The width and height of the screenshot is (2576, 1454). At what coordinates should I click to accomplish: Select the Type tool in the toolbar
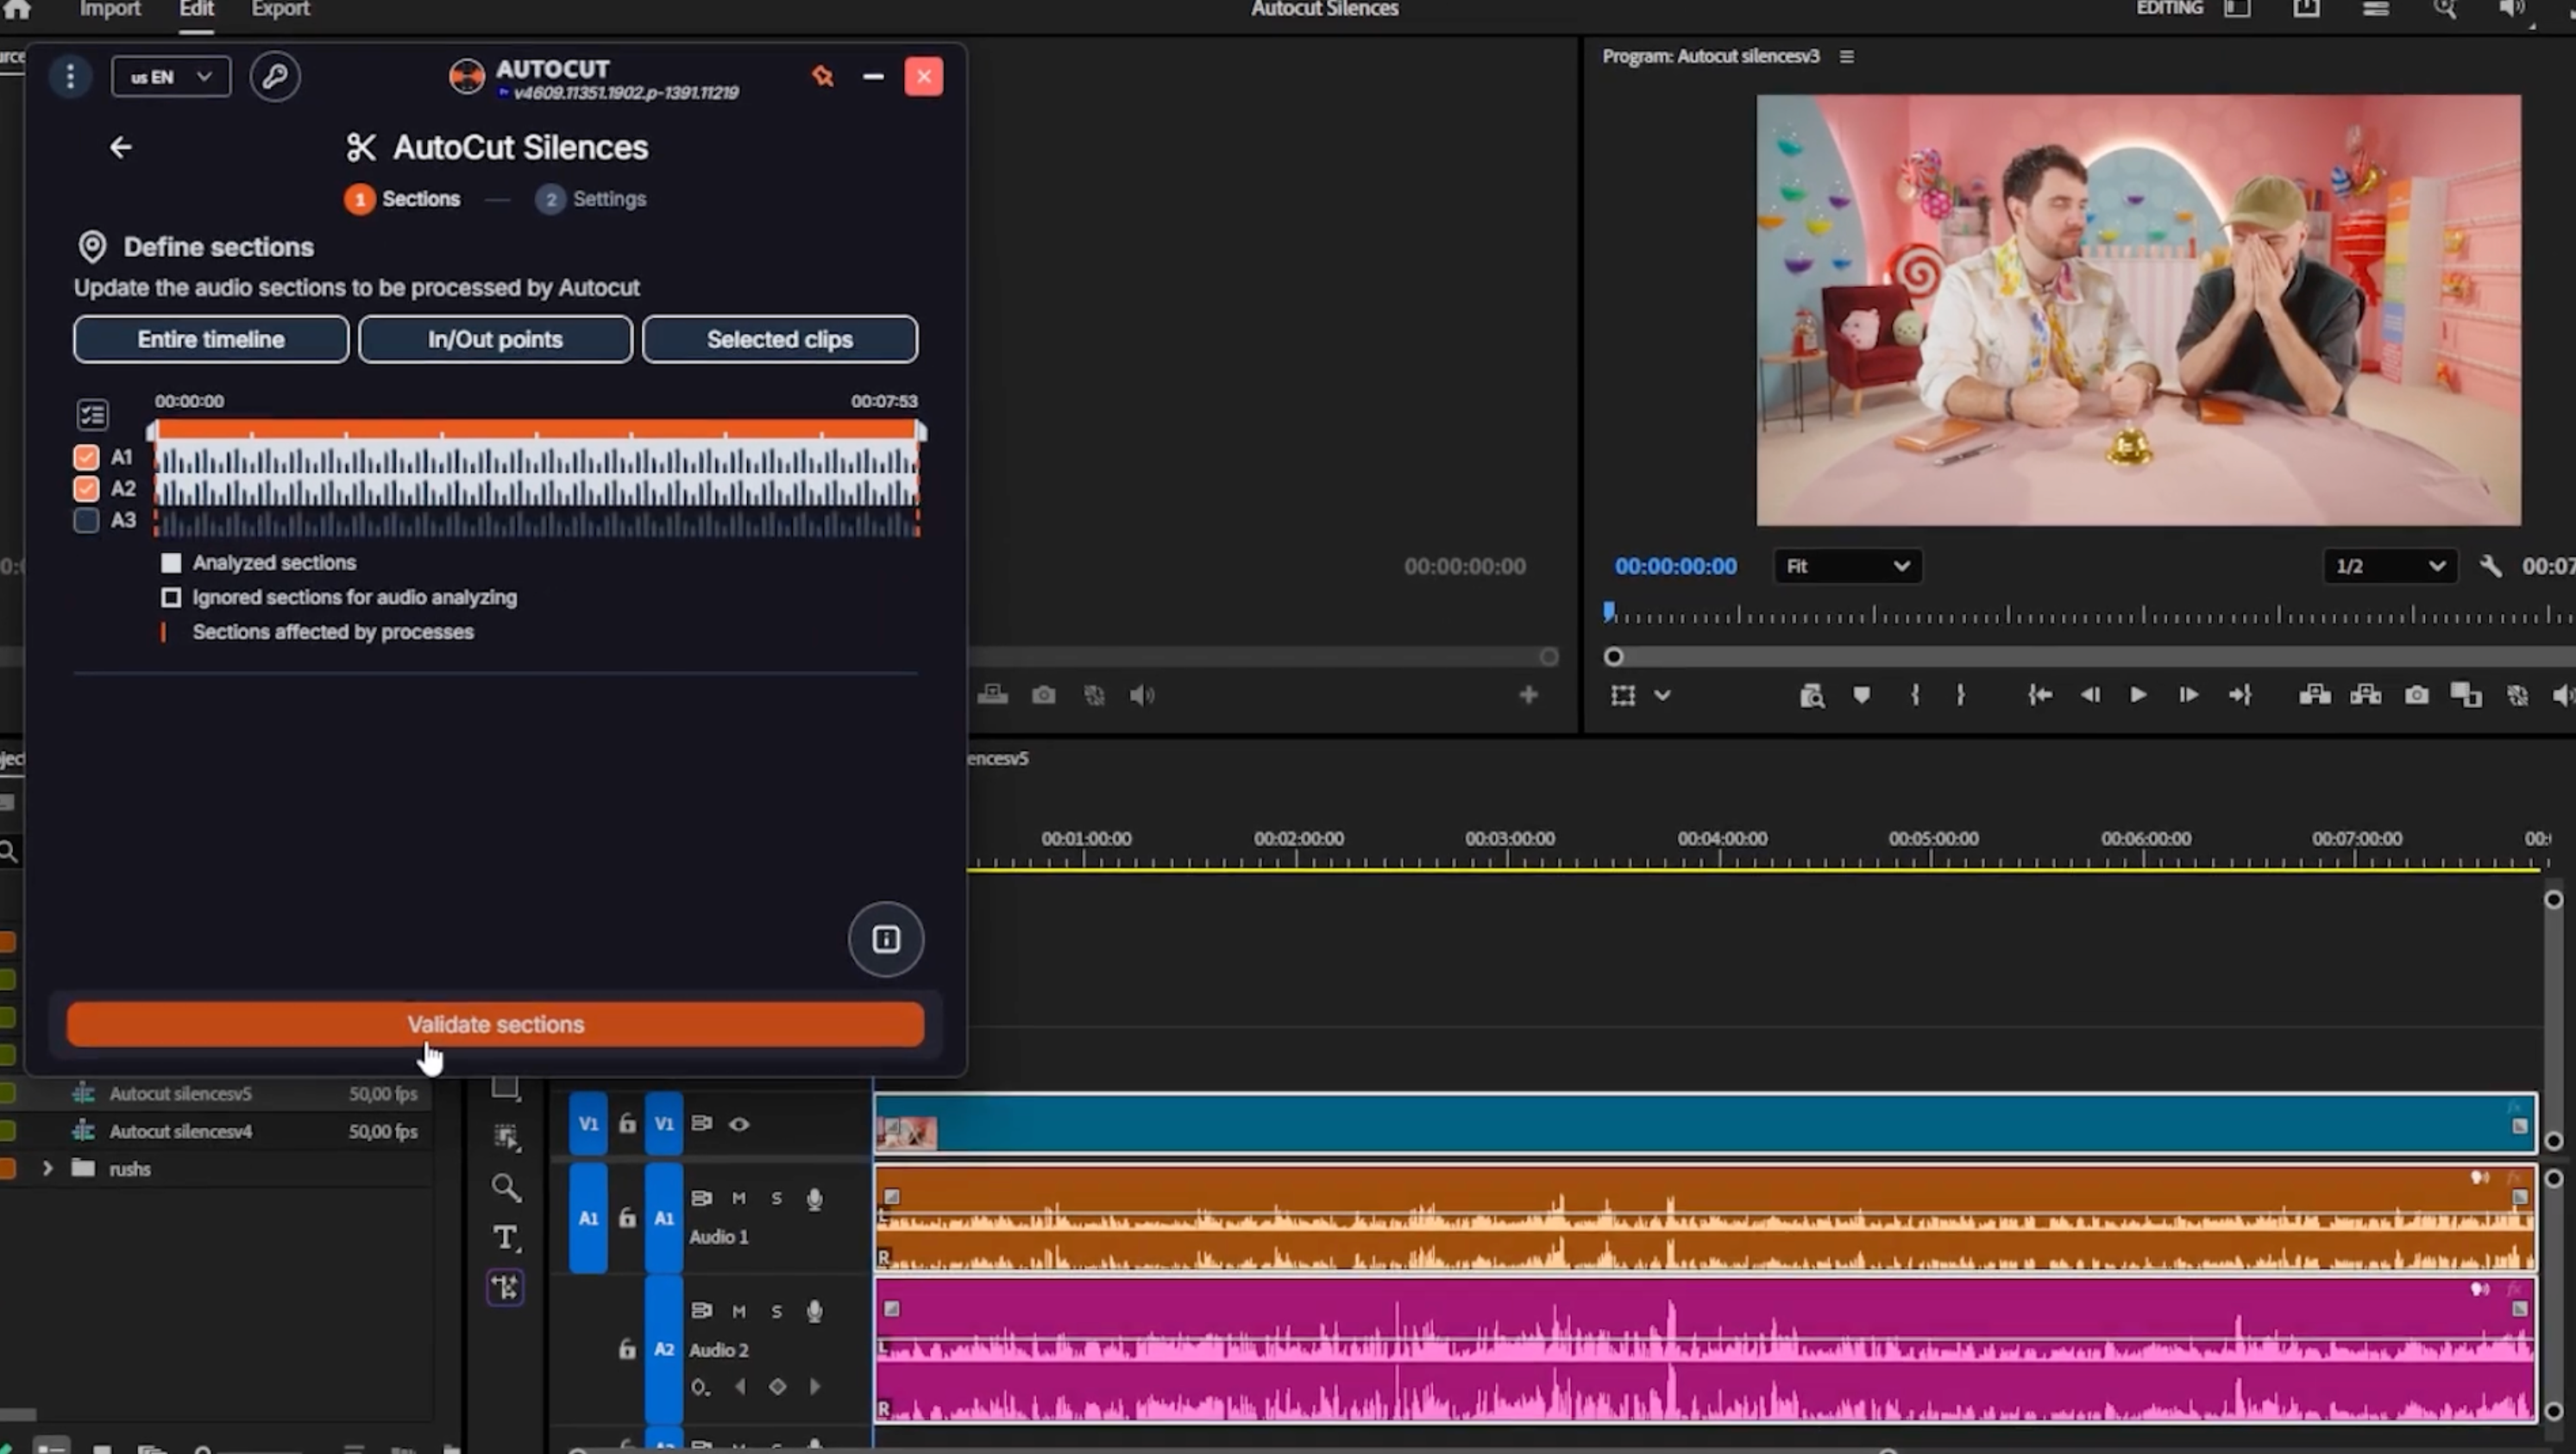(506, 1238)
